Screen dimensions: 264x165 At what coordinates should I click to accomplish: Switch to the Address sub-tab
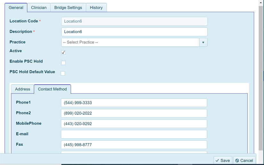pyautogui.click(x=23, y=89)
